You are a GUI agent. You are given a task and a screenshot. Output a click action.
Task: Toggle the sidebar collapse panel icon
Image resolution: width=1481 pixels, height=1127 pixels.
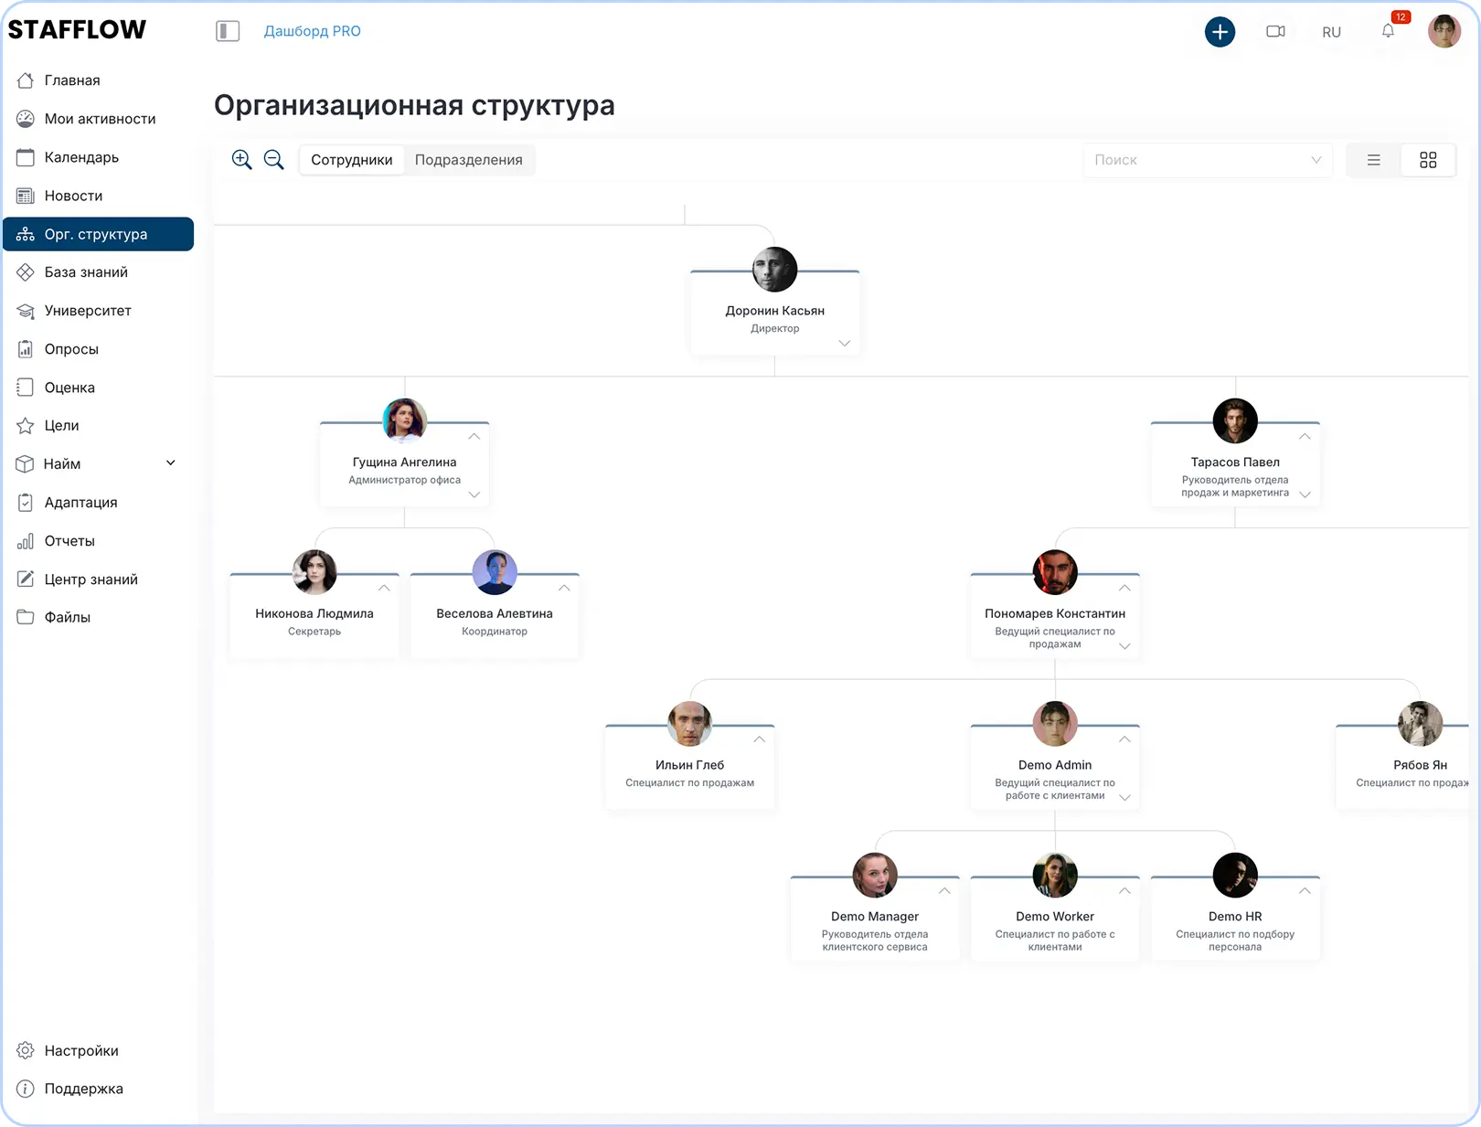coord(228,31)
